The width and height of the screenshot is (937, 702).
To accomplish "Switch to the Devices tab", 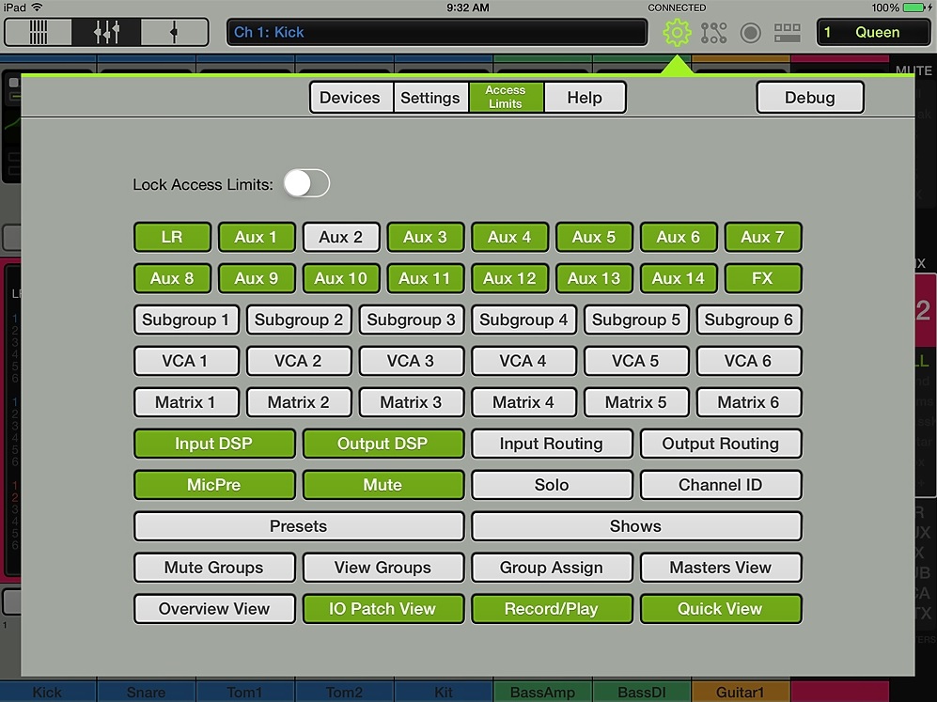I will pos(351,98).
